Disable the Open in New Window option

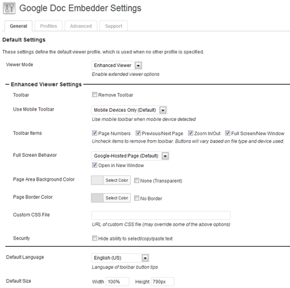click(x=95, y=165)
